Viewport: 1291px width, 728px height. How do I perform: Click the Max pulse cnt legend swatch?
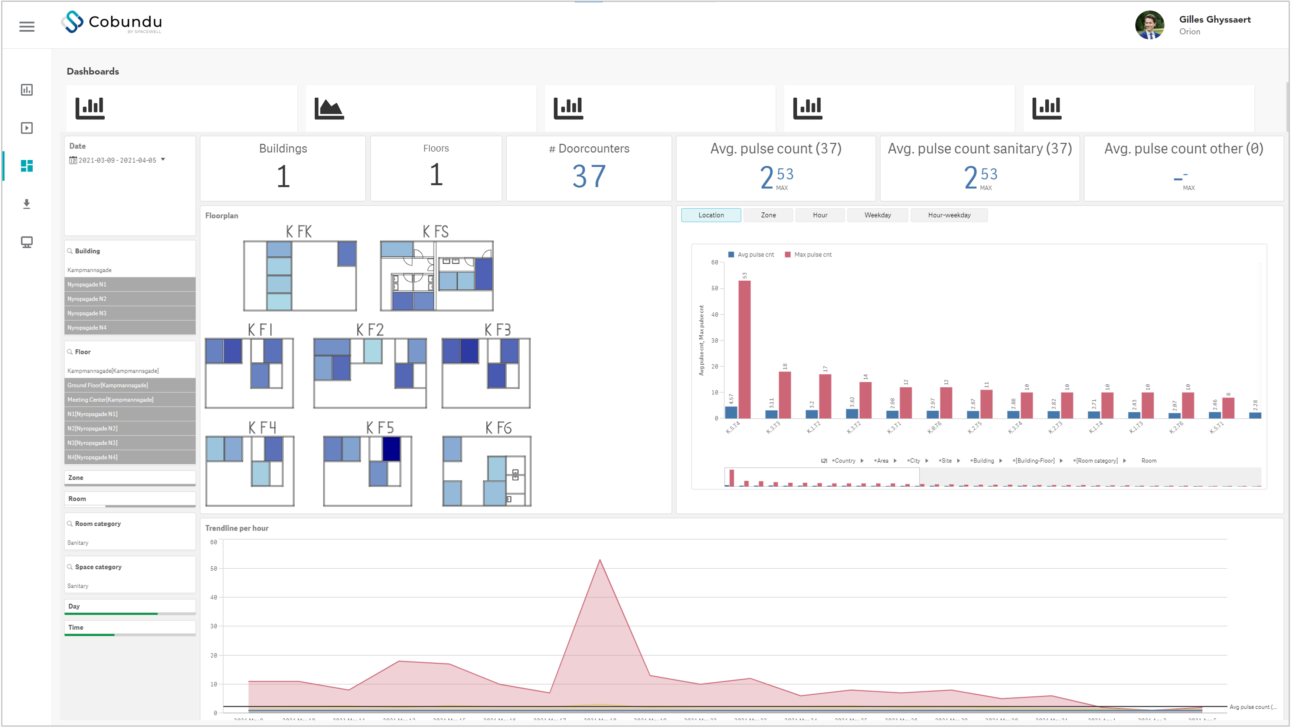[x=788, y=255]
